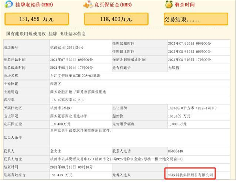Click the parcel name 之江度假区单元XH1708-02地块

[x=75, y=75]
